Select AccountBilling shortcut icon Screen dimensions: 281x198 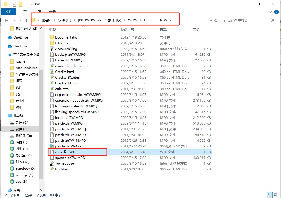click(52, 49)
